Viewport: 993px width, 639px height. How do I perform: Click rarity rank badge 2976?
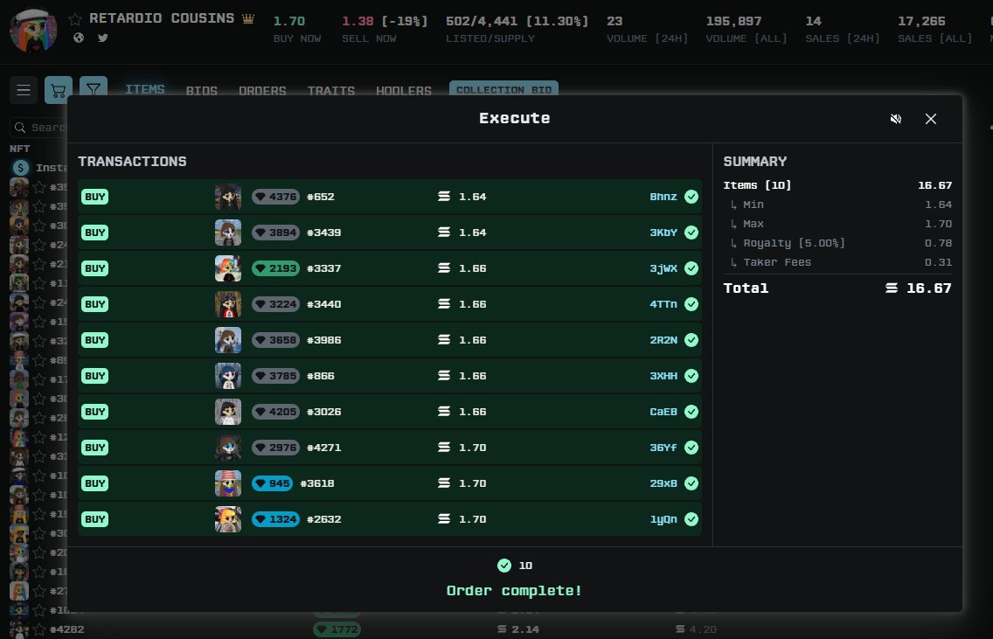pos(275,448)
